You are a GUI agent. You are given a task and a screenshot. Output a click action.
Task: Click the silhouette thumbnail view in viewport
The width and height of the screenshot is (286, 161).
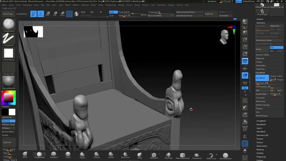33,32
